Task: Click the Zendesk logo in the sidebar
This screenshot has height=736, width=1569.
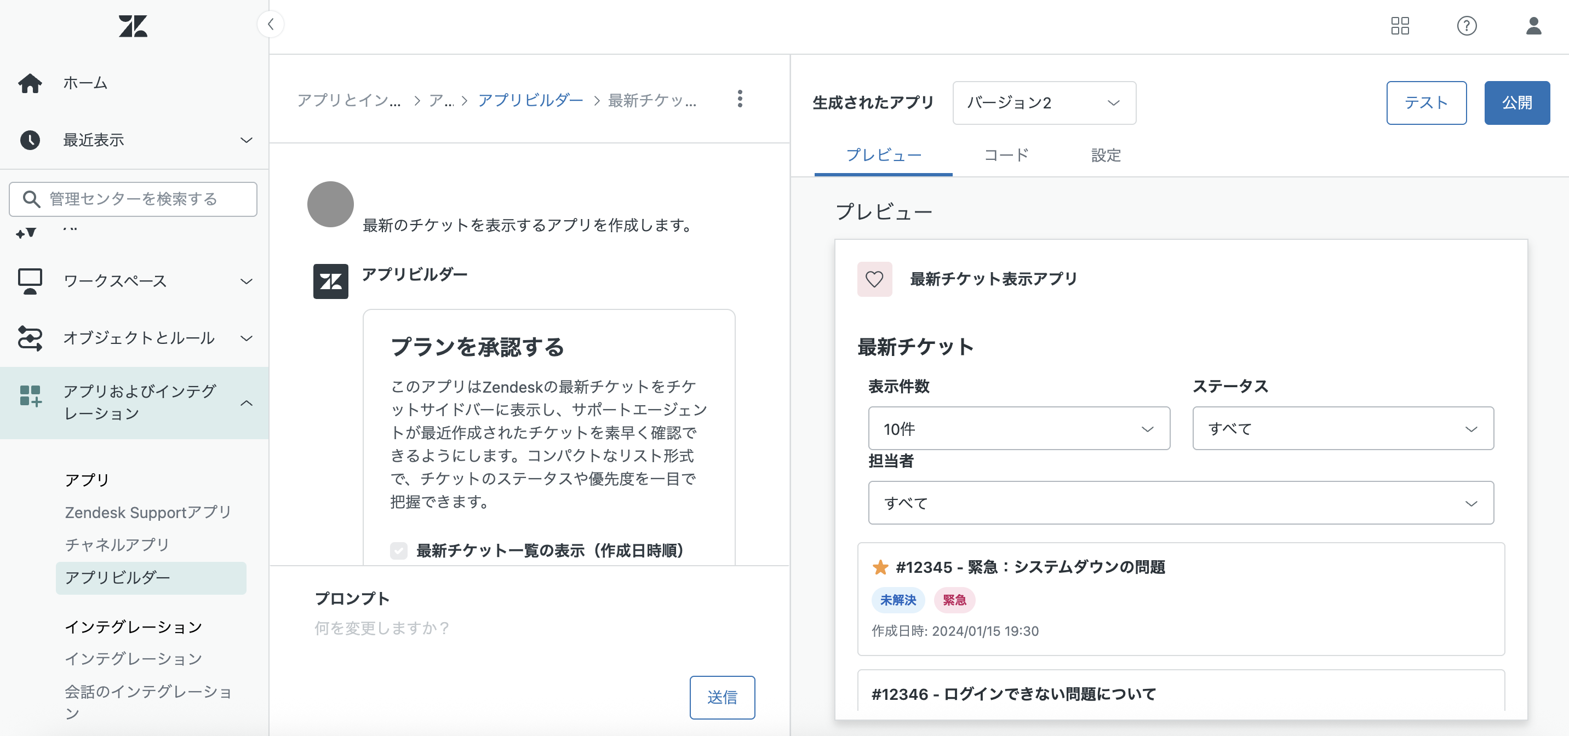Action: [133, 26]
